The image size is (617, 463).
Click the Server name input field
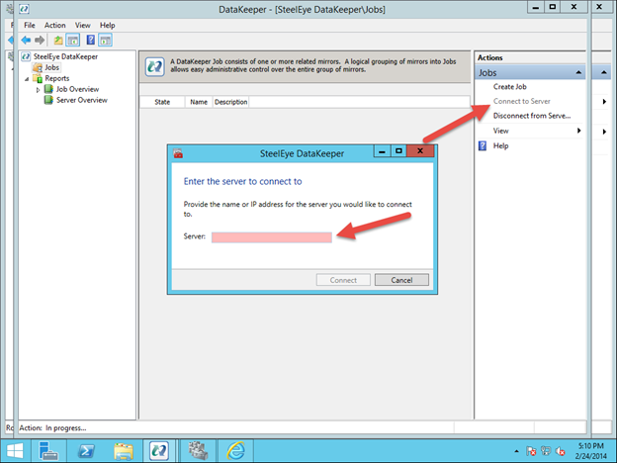[271, 237]
